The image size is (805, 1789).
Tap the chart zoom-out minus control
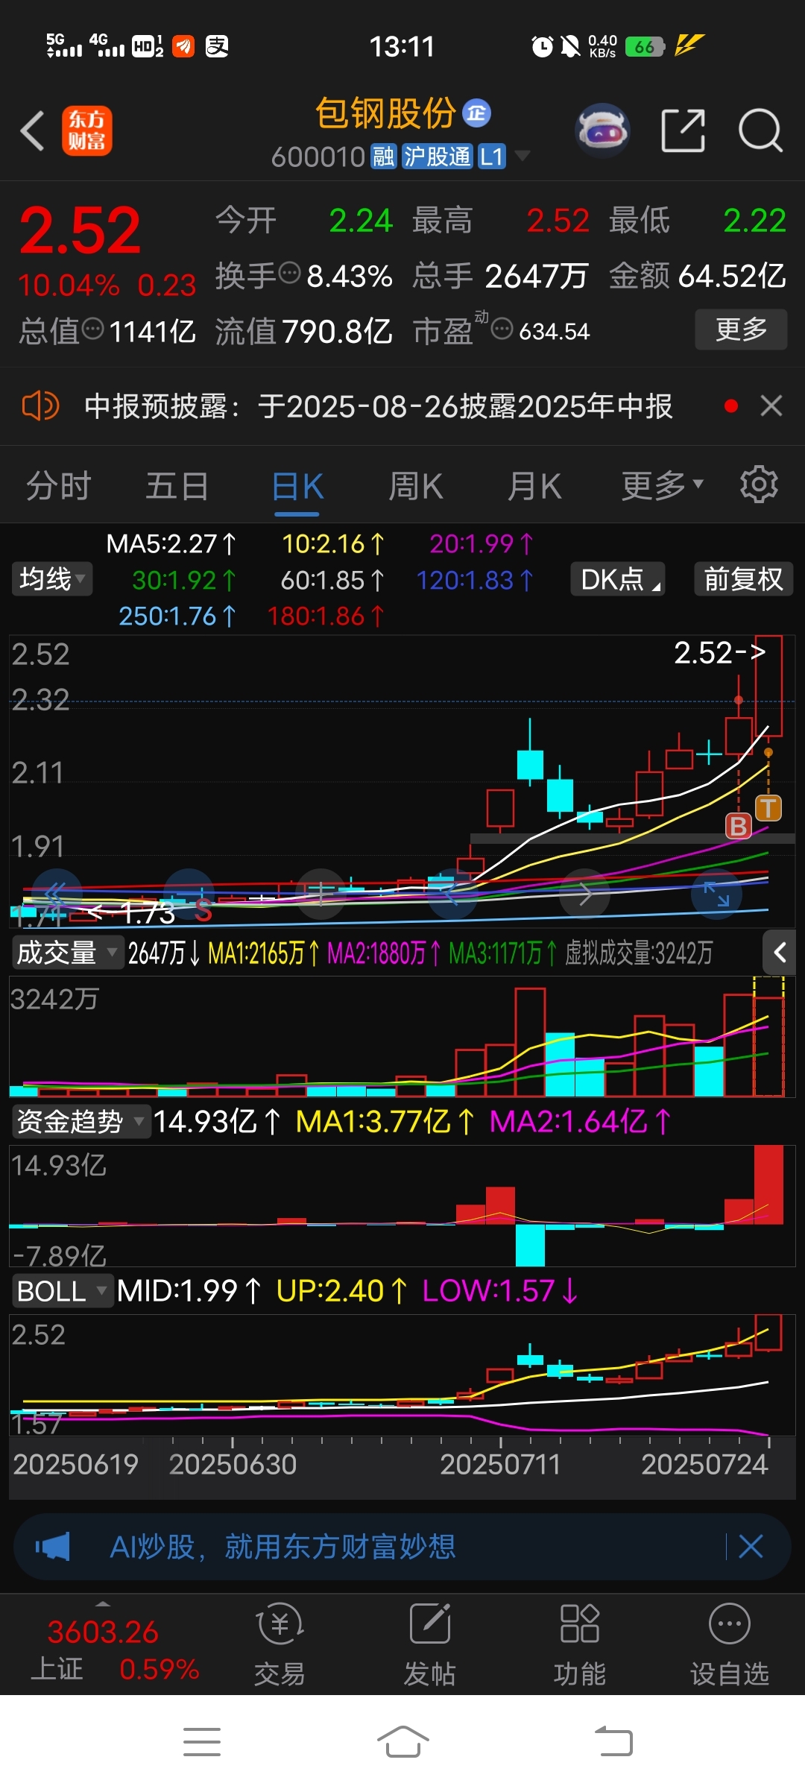pyautogui.click(x=189, y=893)
